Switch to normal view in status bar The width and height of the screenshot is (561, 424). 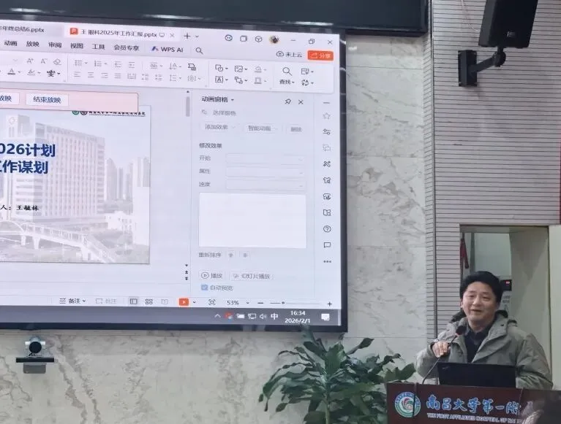coord(133,301)
